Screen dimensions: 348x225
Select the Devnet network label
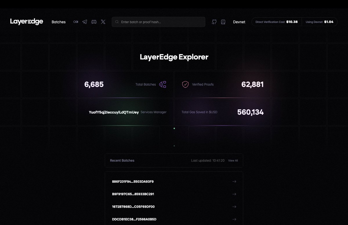(239, 22)
